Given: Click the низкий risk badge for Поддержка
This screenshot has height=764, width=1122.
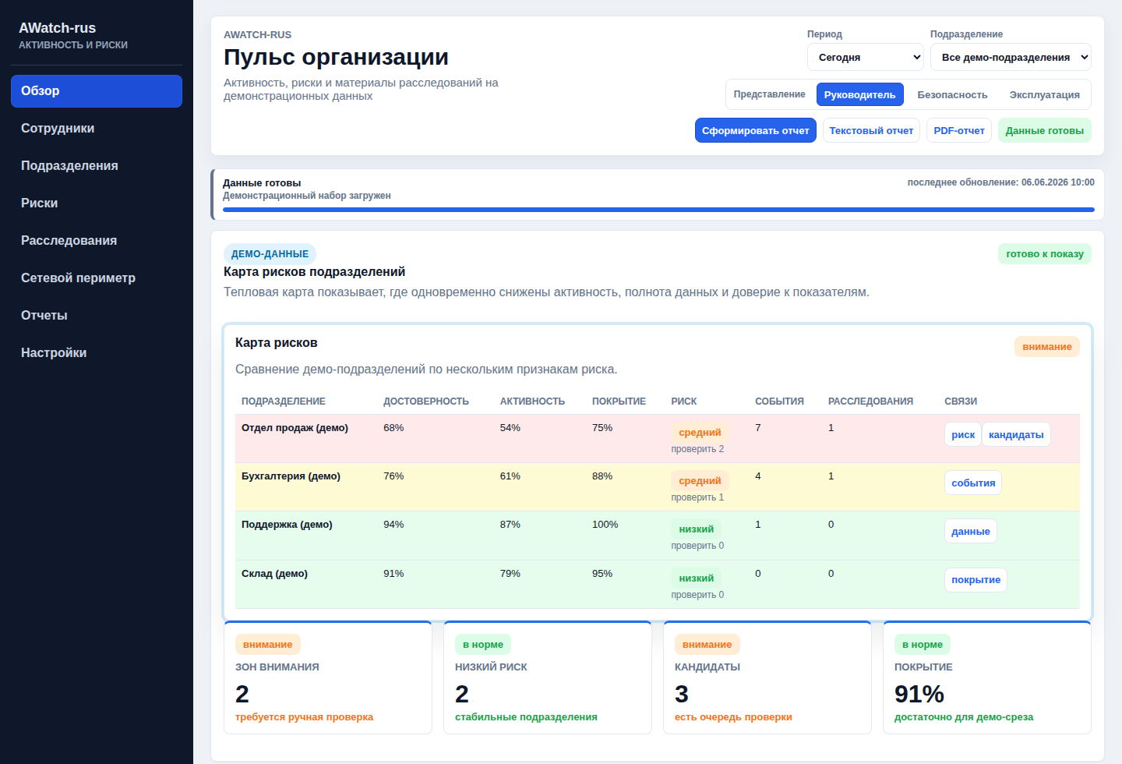Looking at the screenshot, I should [x=696, y=529].
